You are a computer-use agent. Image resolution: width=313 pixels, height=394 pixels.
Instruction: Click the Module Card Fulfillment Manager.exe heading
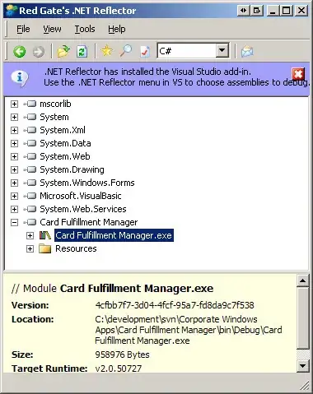coord(113,289)
